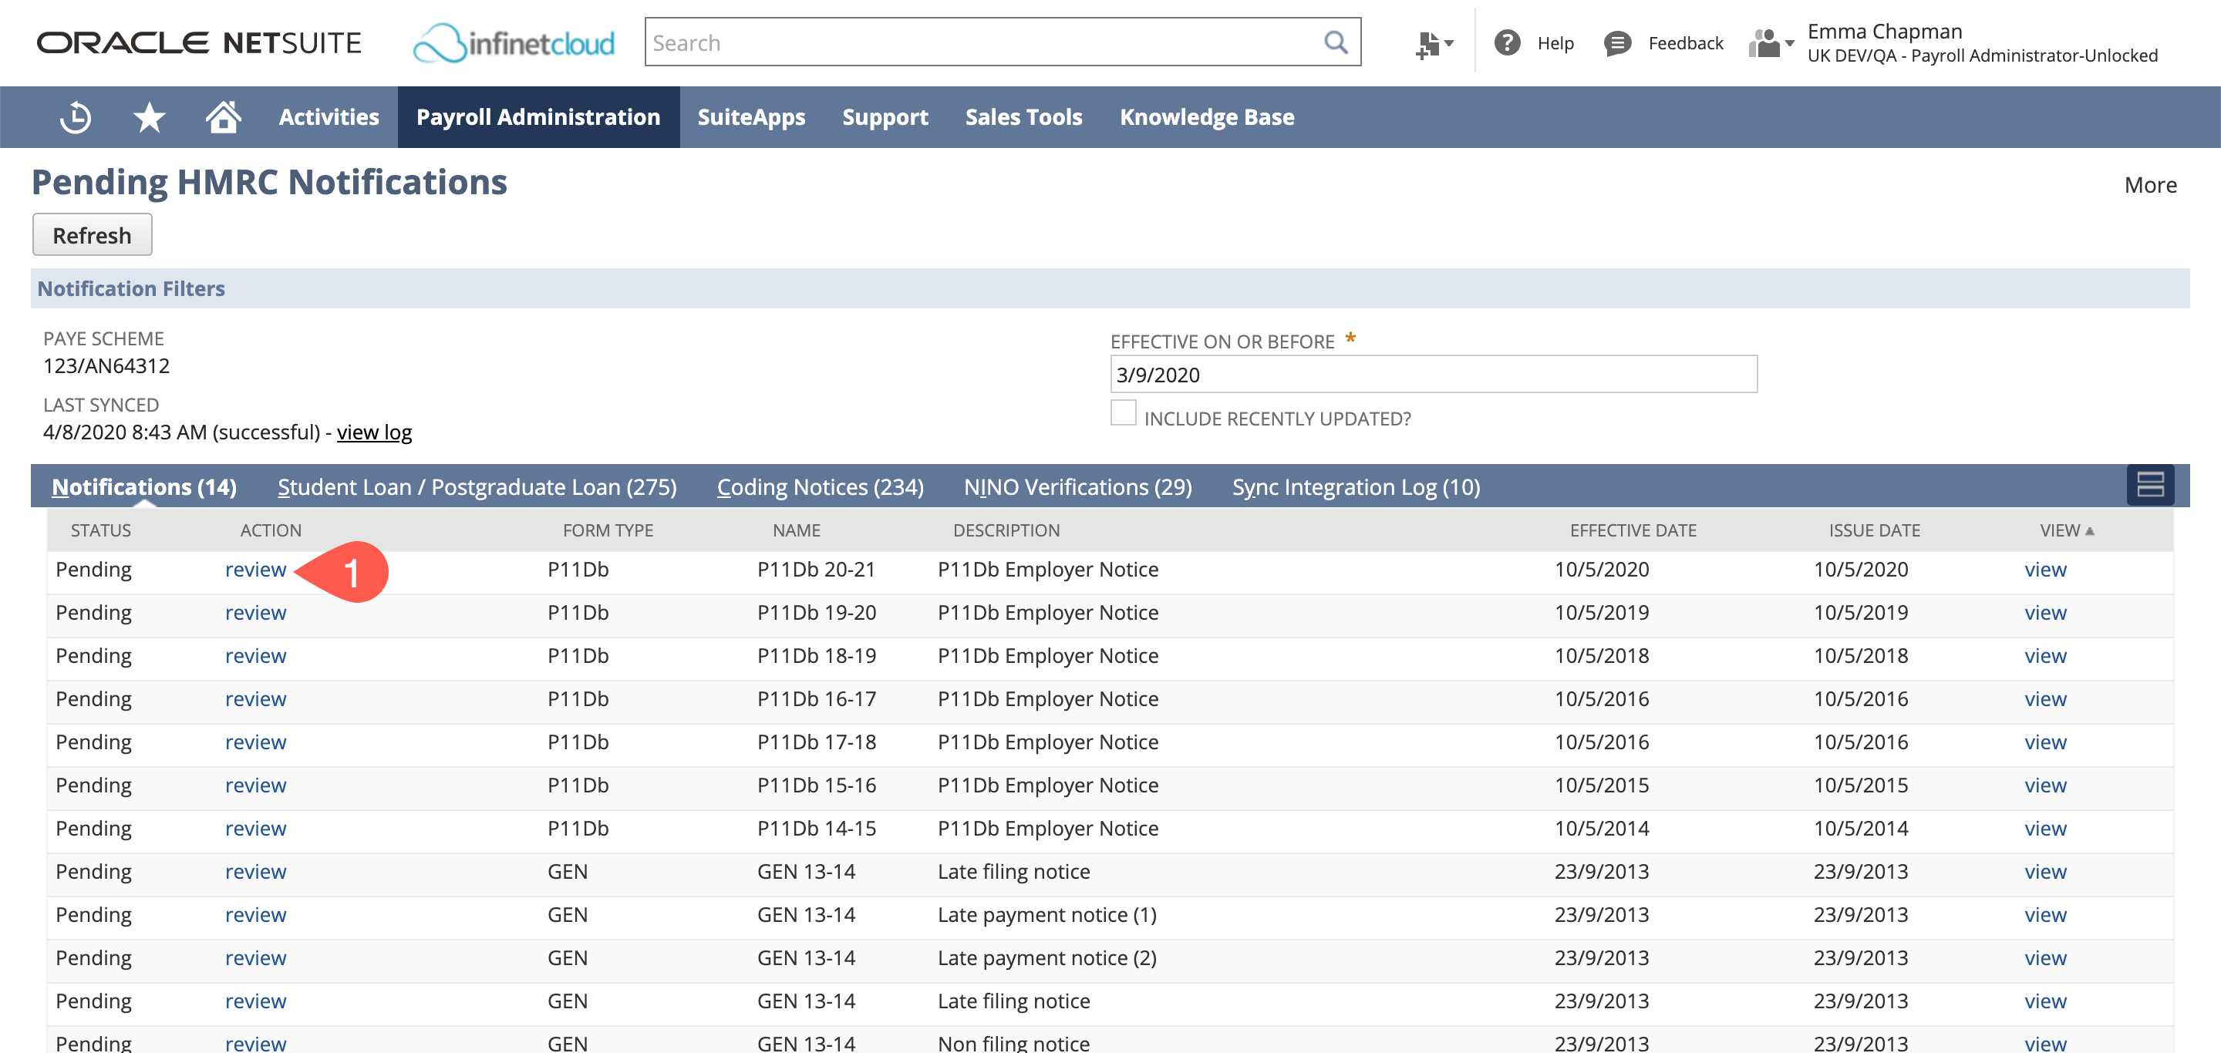
Task: Send Feedback via the speech bubble icon
Action: (1617, 42)
